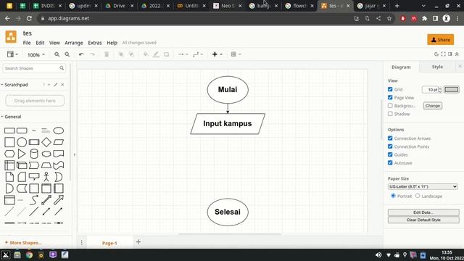Open the Paper Size US-Letter dropdown

tap(423, 187)
